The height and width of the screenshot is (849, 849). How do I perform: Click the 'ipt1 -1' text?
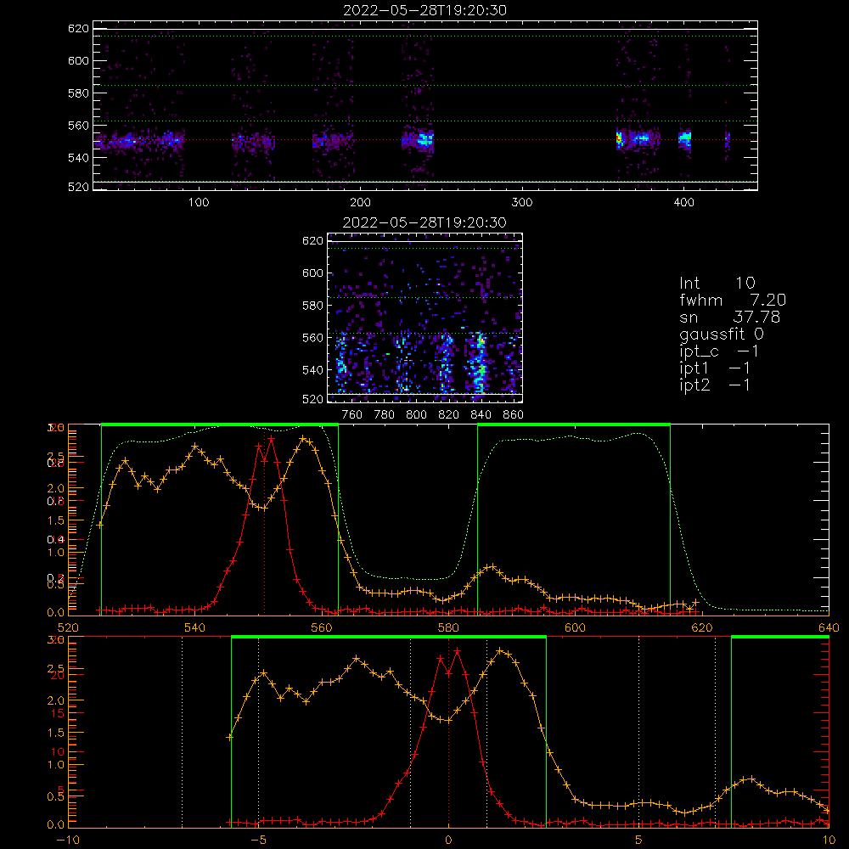coord(715,368)
